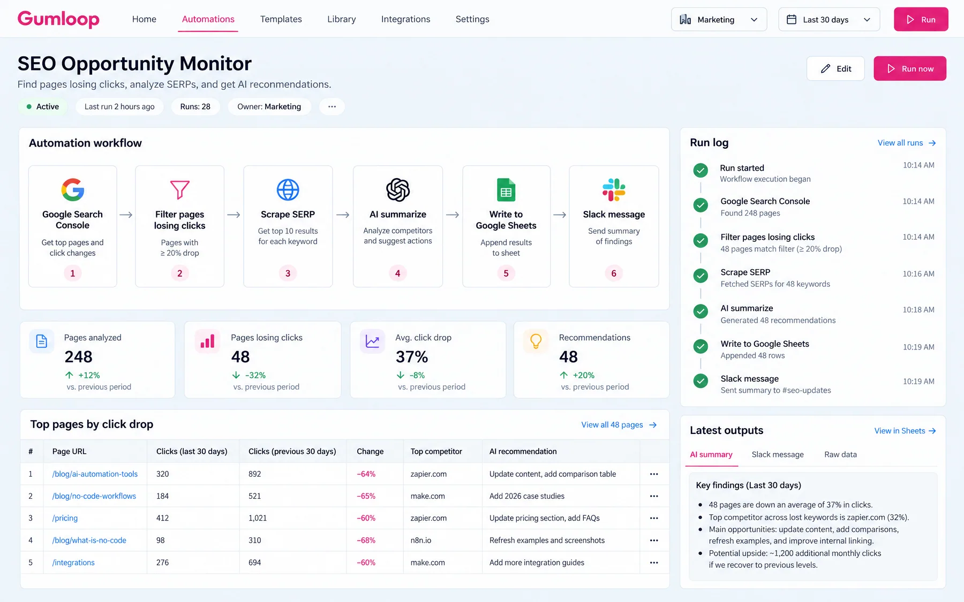
Task: Click the zapier.com competitor in the /pricing row
Action: pos(428,518)
